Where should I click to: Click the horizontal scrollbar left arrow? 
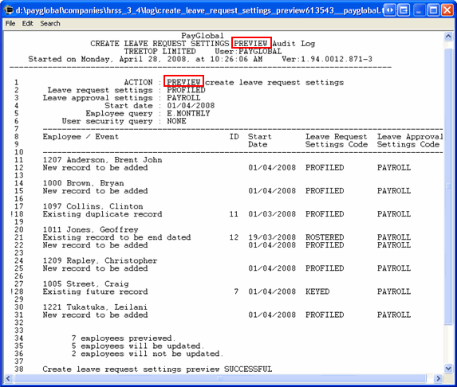coord(9,378)
